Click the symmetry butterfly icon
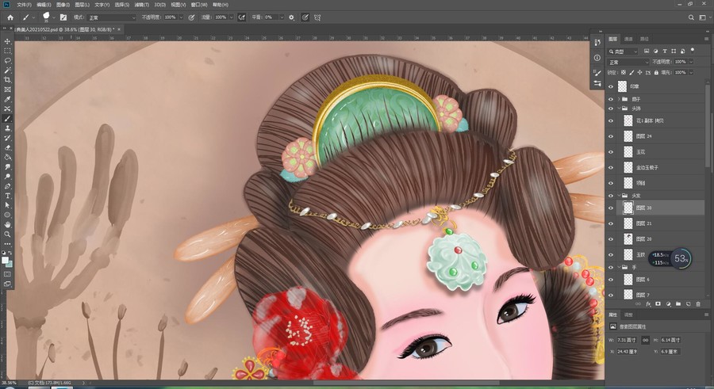Image resolution: width=714 pixels, height=389 pixels. (x=317, y=17)
